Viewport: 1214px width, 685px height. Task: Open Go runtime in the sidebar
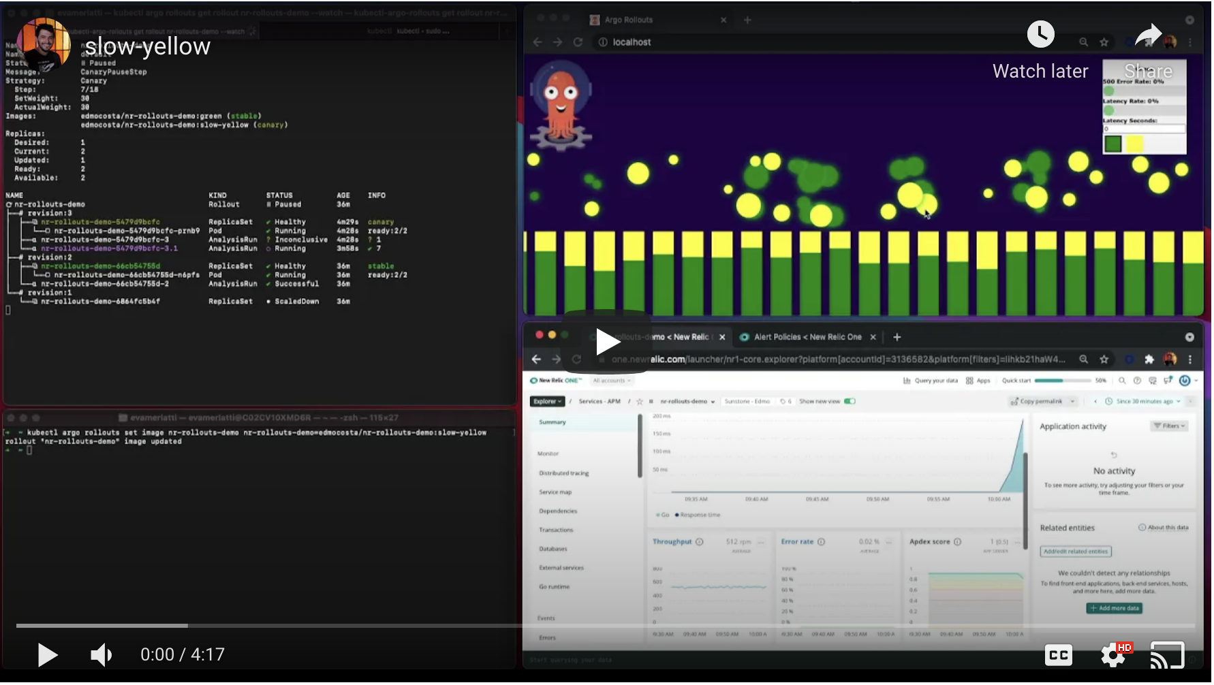(x=554, y=587)
